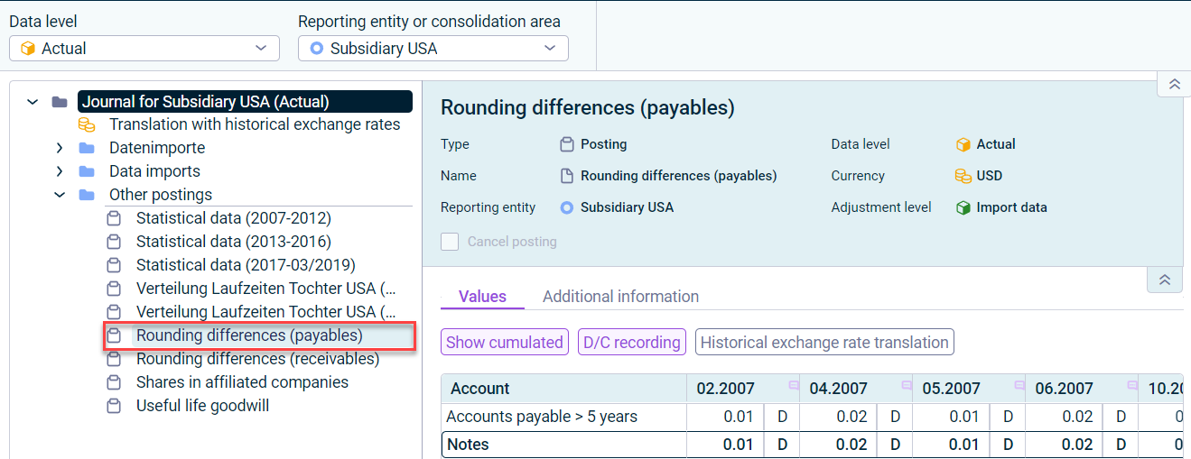Select Useful life goodwill posting
Screen dimensions: 1191x459
point(202,406)
